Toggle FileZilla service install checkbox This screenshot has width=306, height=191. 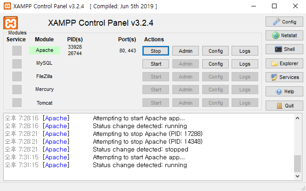[17, 77]
